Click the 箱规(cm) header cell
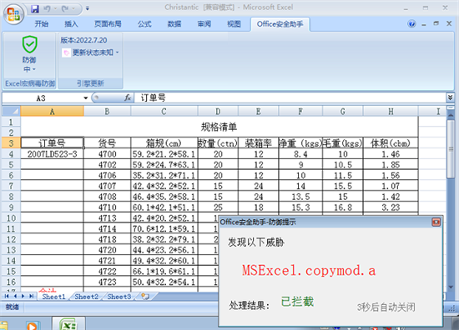 (x=164, y=143)
